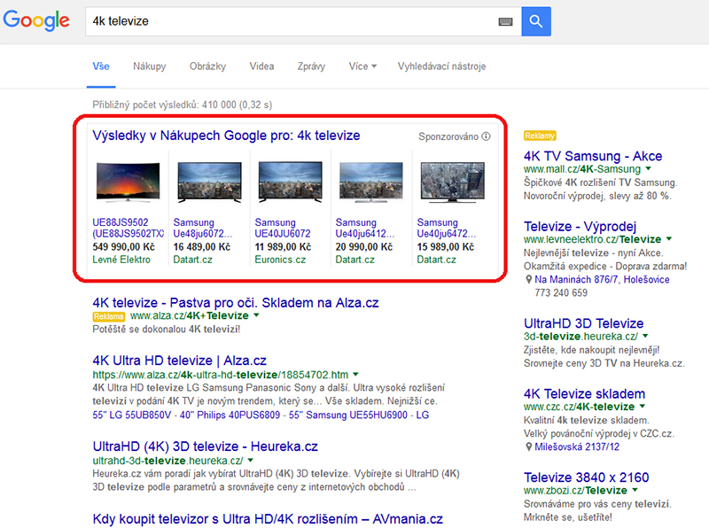Select the Vše tab
Viewport: 709px width, 528px height.
click(101, 66)
